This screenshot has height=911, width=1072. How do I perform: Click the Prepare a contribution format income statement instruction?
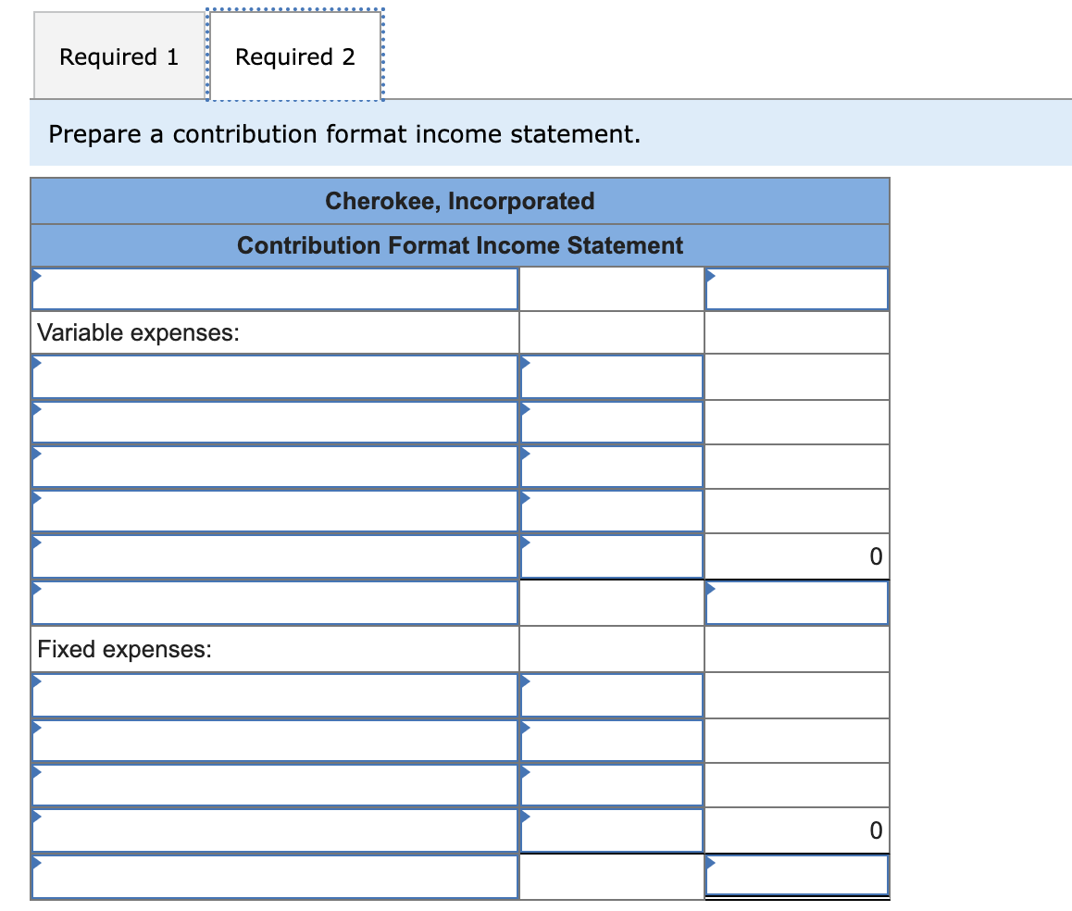(x=344, y=134)
